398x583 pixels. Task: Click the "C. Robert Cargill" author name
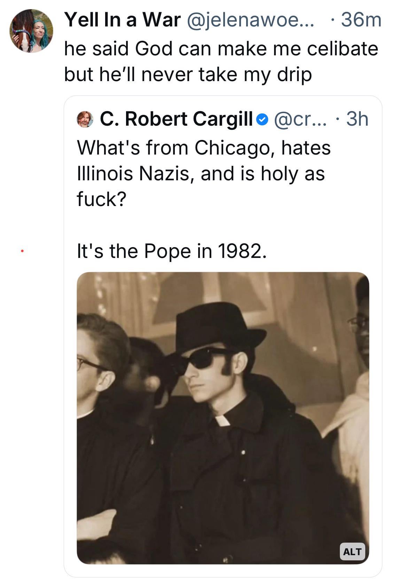point(176,119)
